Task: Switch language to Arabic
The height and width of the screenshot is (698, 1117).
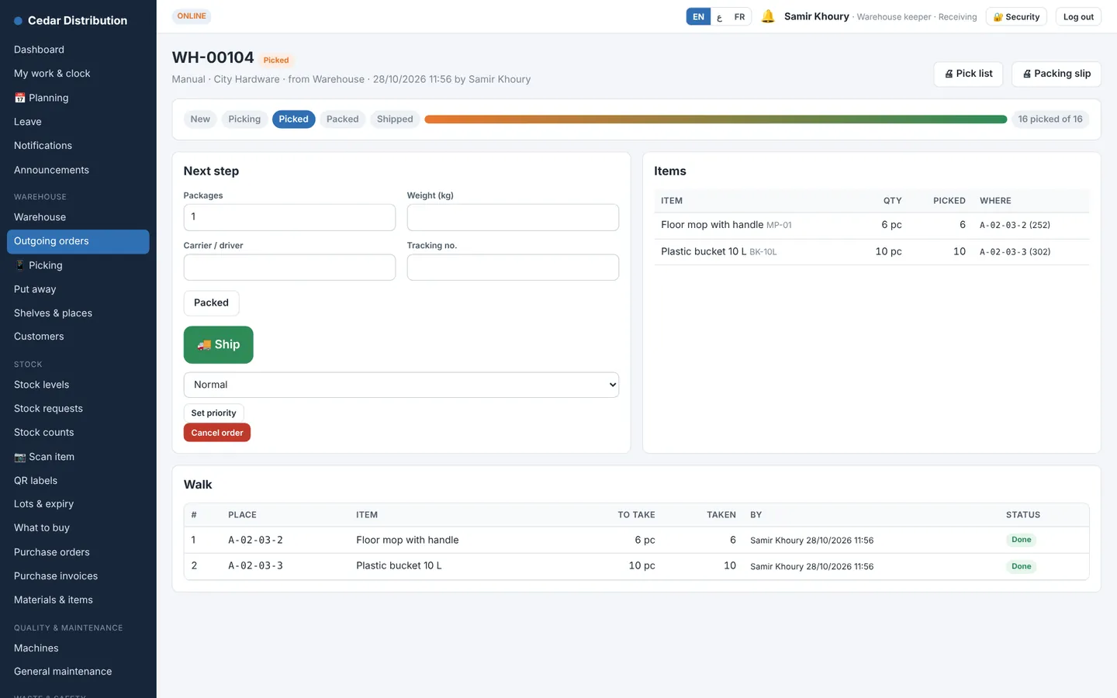Action: 720,16
